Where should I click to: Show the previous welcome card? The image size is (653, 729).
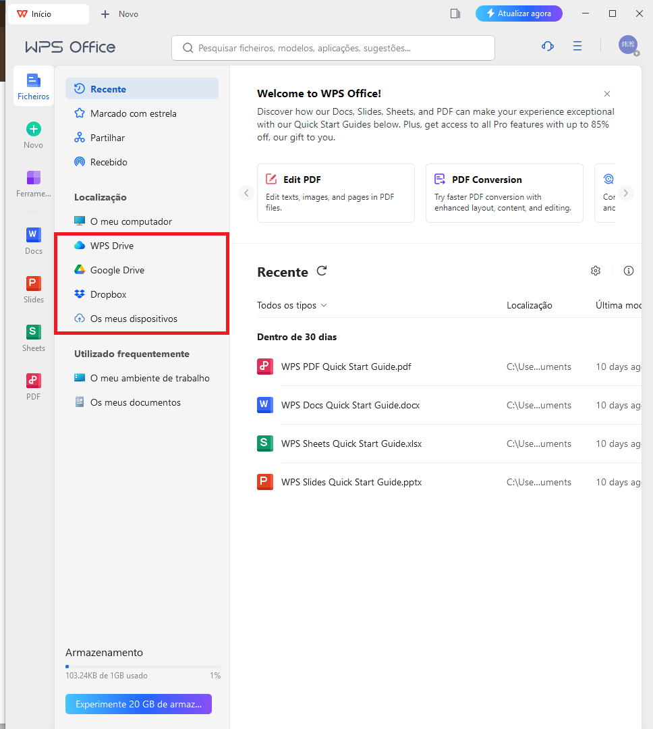(246, 193)
